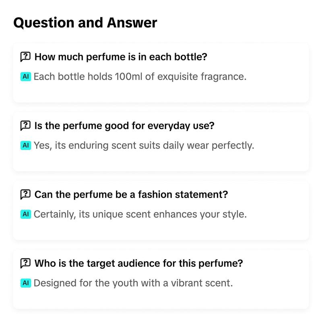
Task: Click the AI badge before "Yes, its enduring scent"
Action: [26, 145]
